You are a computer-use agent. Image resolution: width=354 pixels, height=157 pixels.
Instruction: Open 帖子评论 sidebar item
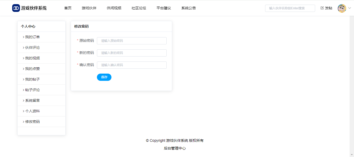click(41, 90)
